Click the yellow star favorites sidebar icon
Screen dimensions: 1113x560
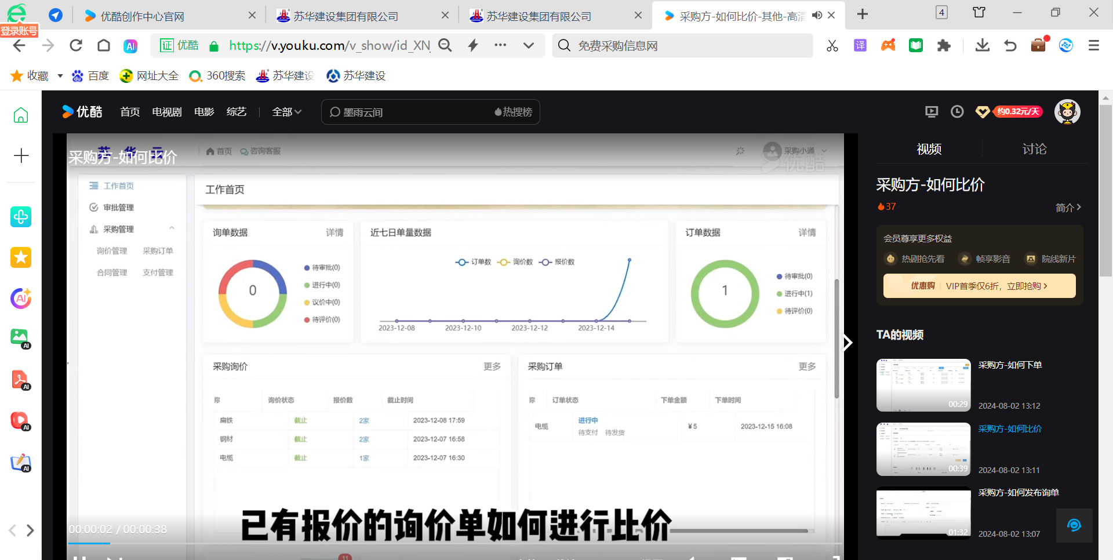21,257
